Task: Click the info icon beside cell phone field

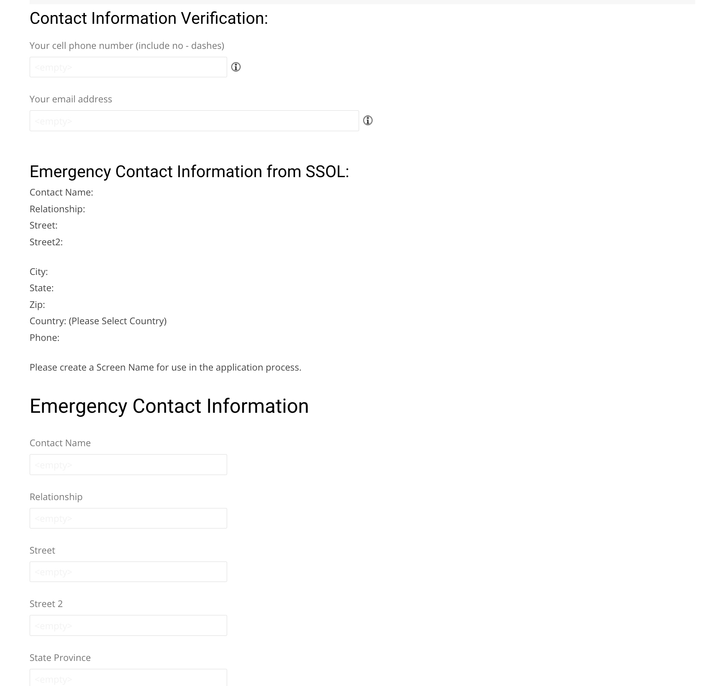Action: tap(236, 67)
